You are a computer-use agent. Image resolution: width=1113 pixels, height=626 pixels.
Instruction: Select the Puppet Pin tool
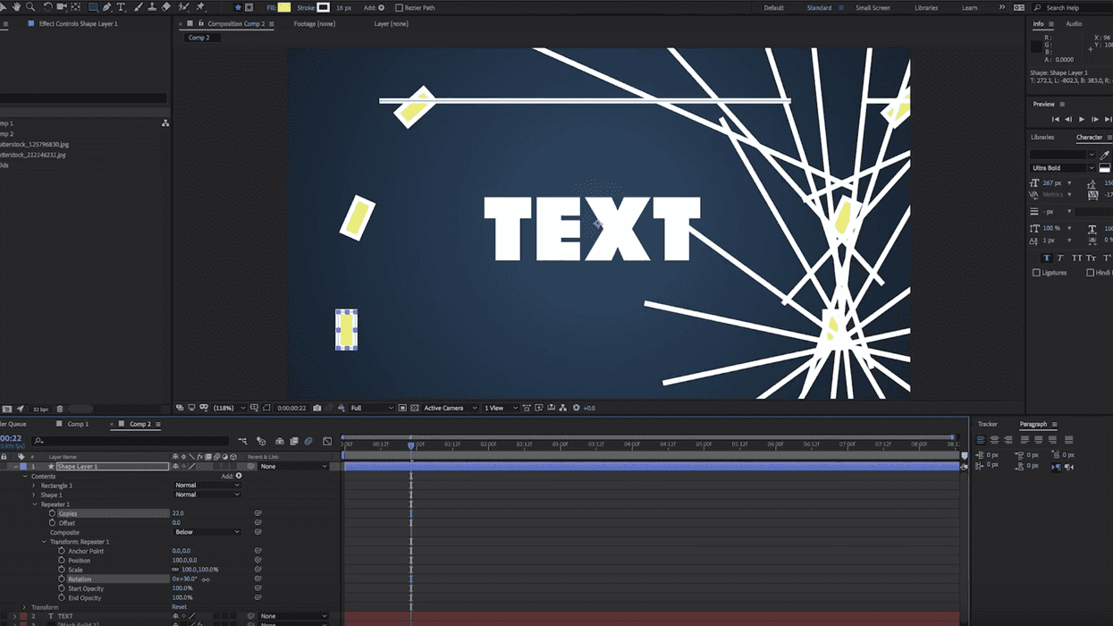(x=200, y=7)
